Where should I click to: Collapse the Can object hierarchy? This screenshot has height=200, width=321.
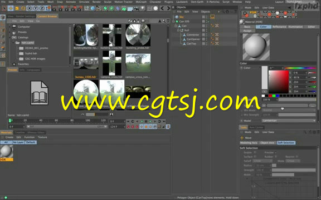tap(176, 26)
